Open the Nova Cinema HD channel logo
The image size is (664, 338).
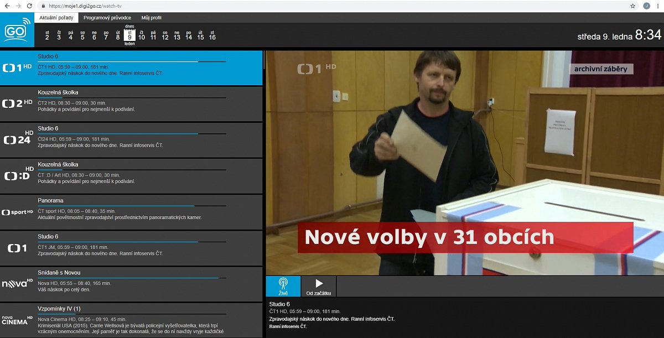(x=17, y=320)
